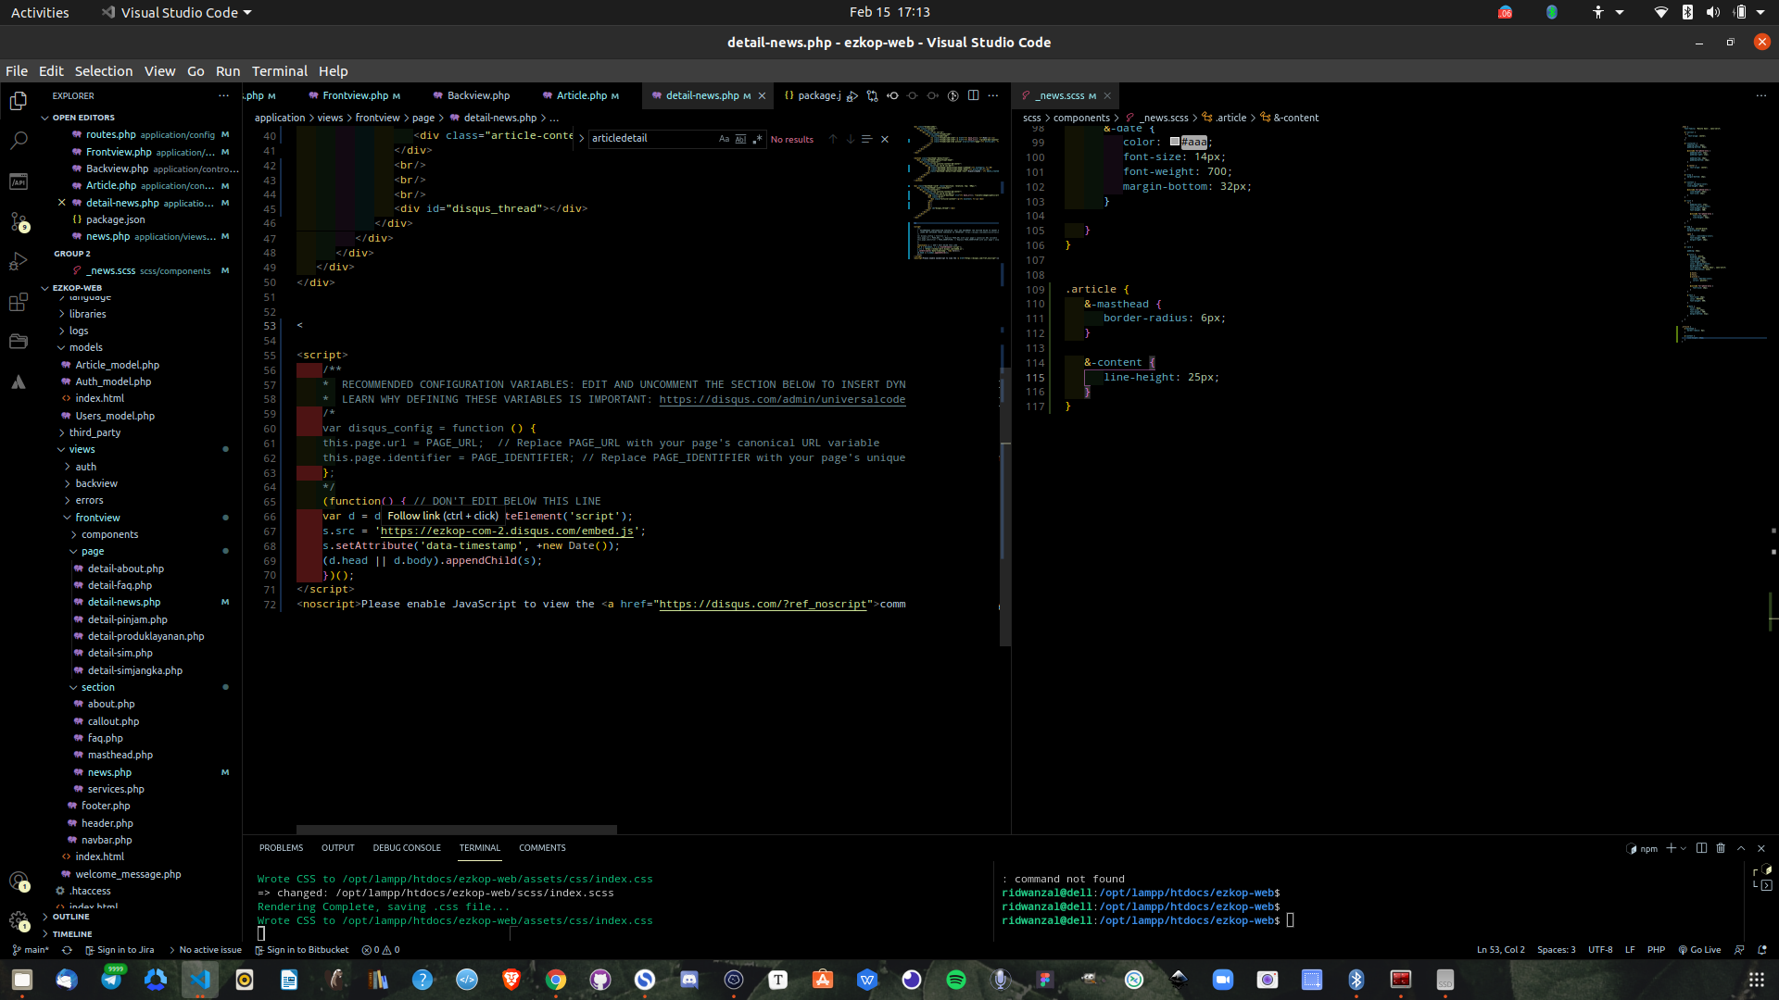Collapse the frontview folder

97,518
